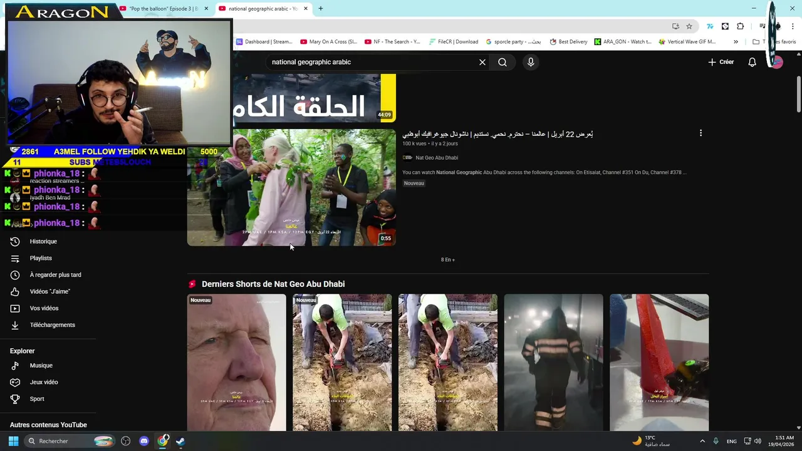Click the Historique clock icon
Image resolution: width=802 pixels, height=451 pixels.
[15, 241]
